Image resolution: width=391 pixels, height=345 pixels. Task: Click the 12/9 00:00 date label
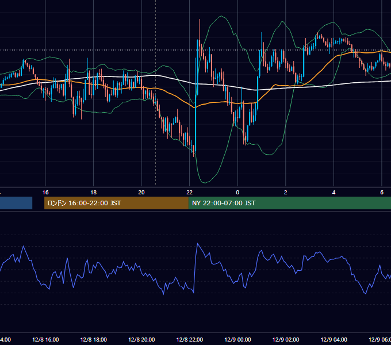pos(237,339)
